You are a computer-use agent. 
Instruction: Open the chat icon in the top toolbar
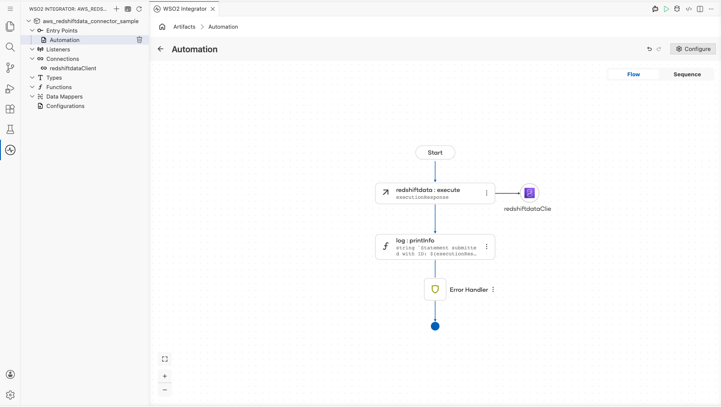(x=655, y=9)
